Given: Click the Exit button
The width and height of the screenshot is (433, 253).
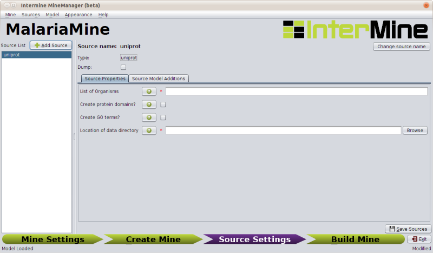Looking at the screenshot, I should 419,239.
